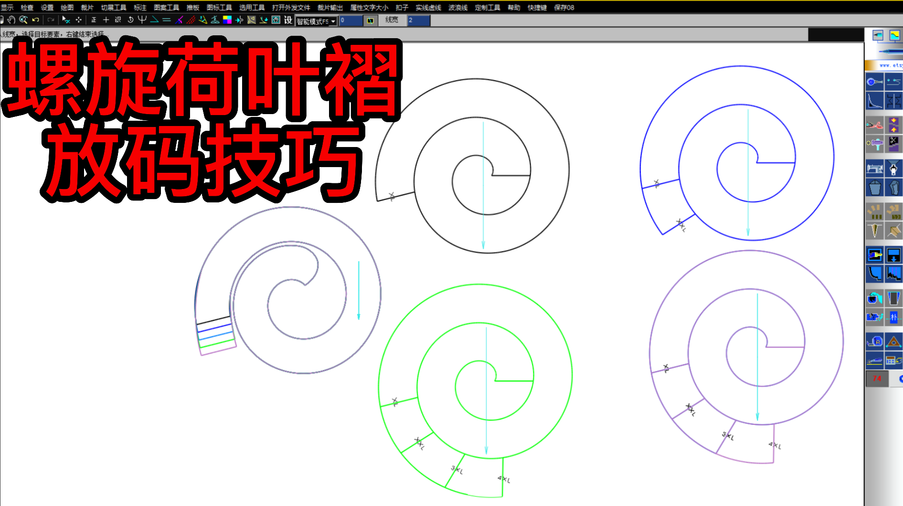The image size is (903, 506).
Task: Click the triangle ruler icon in side panel
Action: tap(894, 342)
